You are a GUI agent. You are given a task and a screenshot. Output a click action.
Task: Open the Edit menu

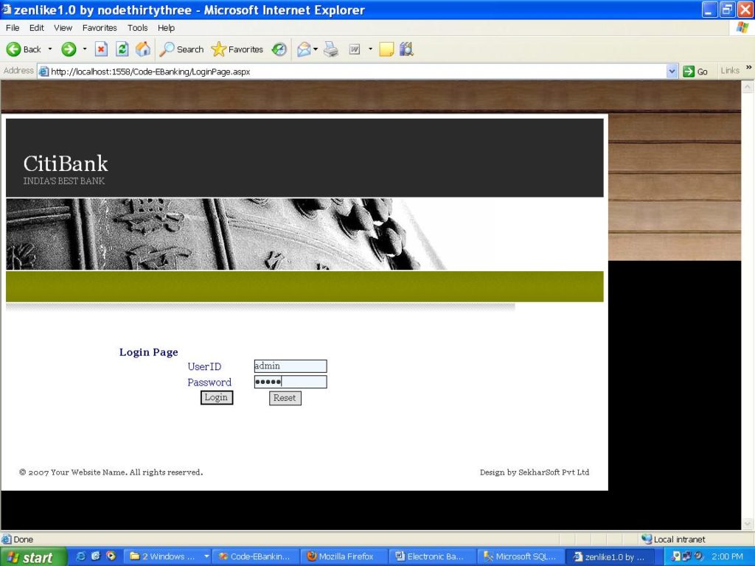click(x=37, y=28)
